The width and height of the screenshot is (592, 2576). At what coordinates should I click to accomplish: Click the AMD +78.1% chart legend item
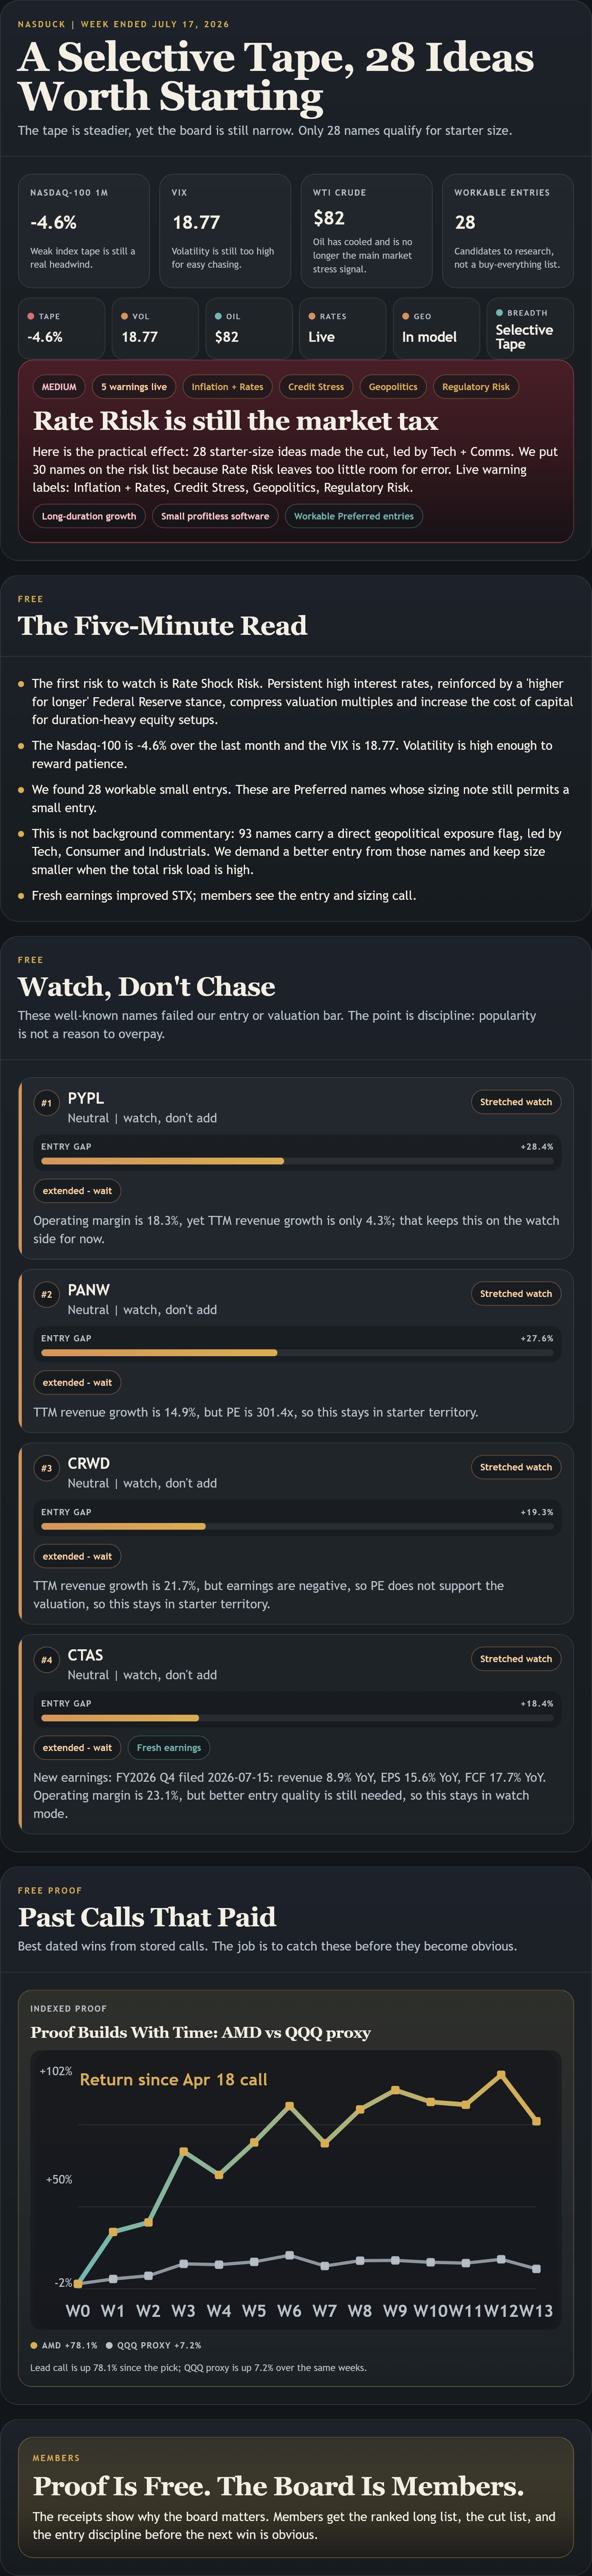point(64,2345)
